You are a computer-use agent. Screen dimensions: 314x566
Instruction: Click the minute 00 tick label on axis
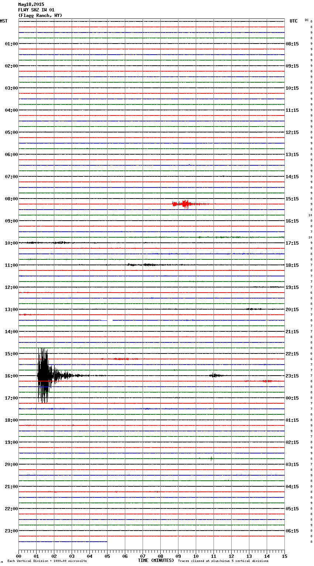(18, 556)
